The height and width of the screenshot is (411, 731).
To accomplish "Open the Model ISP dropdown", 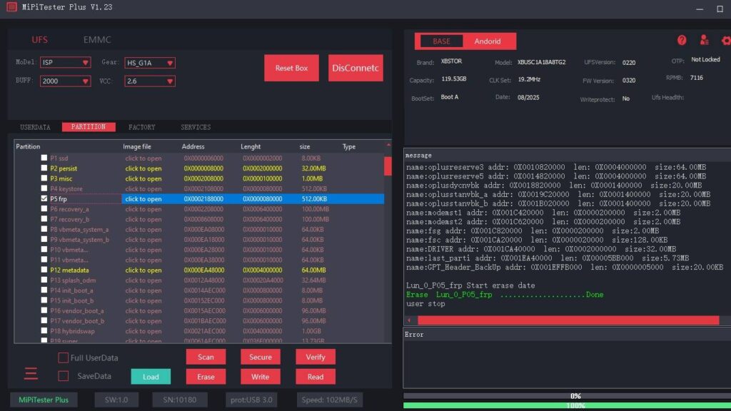I will (x=65, y=63).
